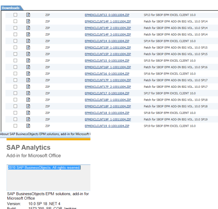This screenshot has height=209, width=218.
Task: Click the About SAP BusinessObjects EPM title bar
Action: pyautogui.click(x=45, y=134)
